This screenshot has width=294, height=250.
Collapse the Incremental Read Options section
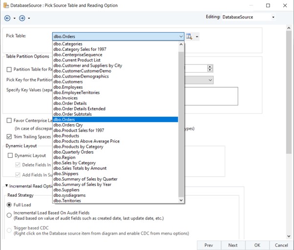[x=7, y=186]
